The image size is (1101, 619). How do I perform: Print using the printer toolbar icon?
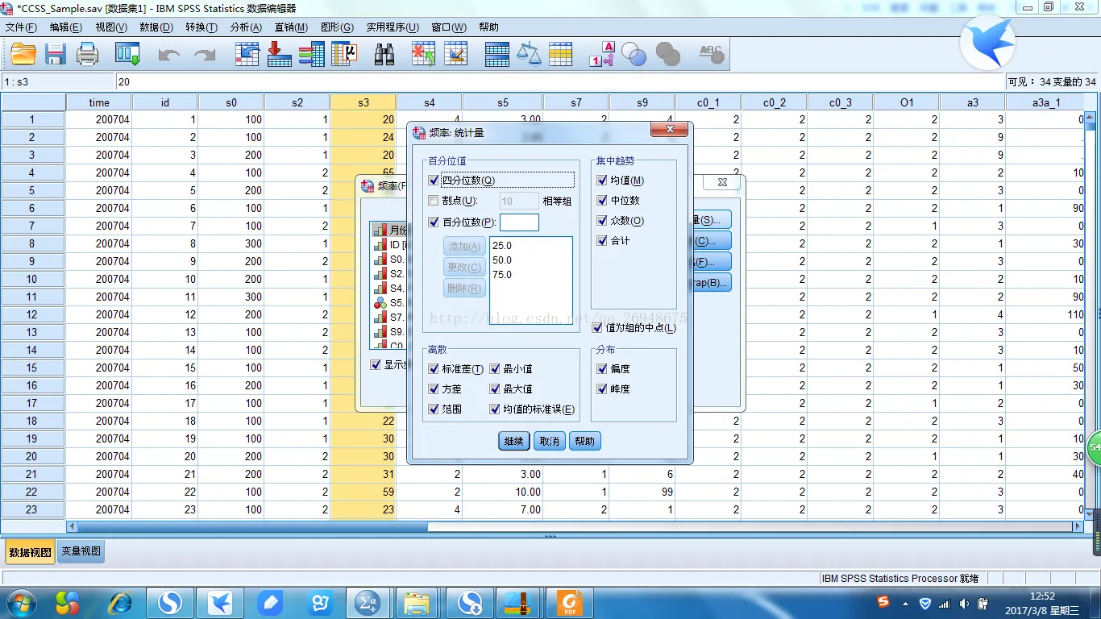pos(87,54)
